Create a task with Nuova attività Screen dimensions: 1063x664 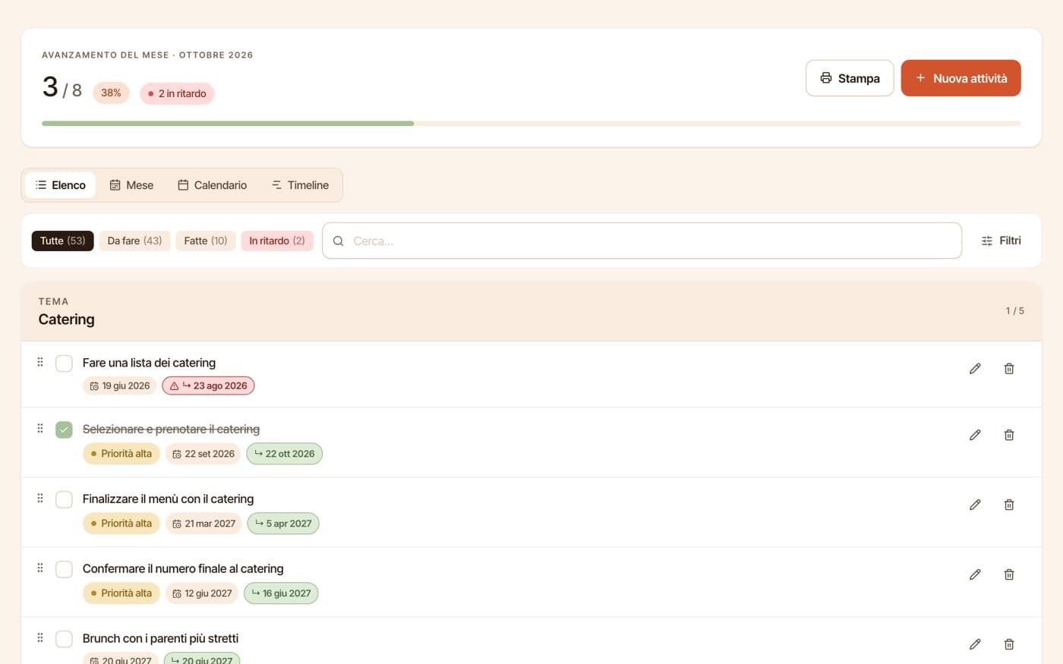click(960, 78)
